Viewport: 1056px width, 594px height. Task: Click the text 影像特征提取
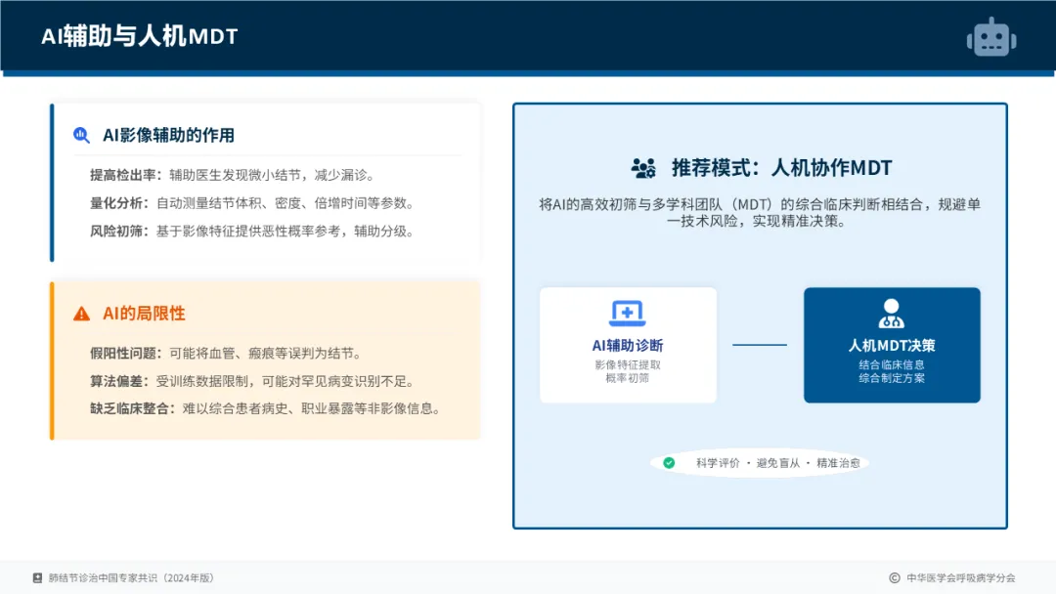tap(628, 364)
